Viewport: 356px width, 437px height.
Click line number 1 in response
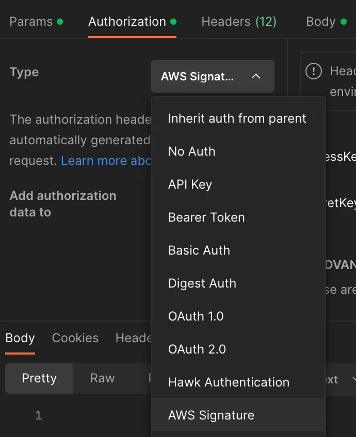tap(39, 415)
